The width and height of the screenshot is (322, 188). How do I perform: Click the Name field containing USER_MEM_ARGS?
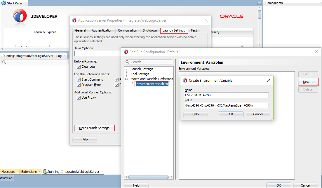(227, 95)
